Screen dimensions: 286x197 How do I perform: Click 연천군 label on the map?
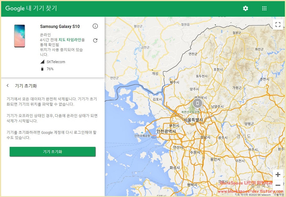(193, 54)
